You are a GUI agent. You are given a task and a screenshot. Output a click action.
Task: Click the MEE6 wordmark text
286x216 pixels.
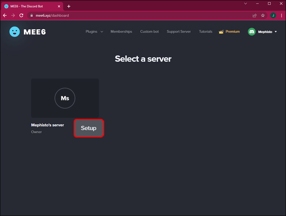pyautogui.click(x=35, y=32)
